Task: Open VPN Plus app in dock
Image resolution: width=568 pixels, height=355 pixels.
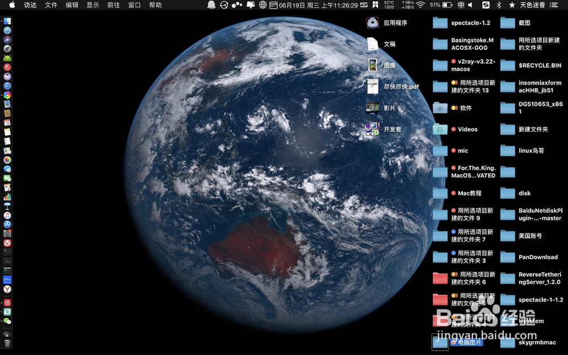Action: coord(7,279)
